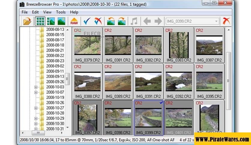Click the thumbnail pane vertical scrollbar handle

(x=228, y=80)
